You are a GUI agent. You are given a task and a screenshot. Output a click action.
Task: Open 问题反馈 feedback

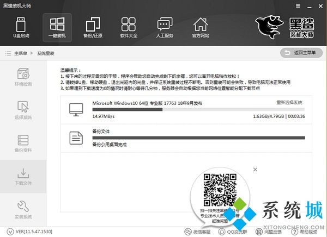tap(268, 232)
